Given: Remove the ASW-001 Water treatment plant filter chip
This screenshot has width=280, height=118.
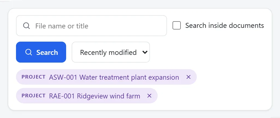Looking at the screenshot, I should tap(189, 77).
